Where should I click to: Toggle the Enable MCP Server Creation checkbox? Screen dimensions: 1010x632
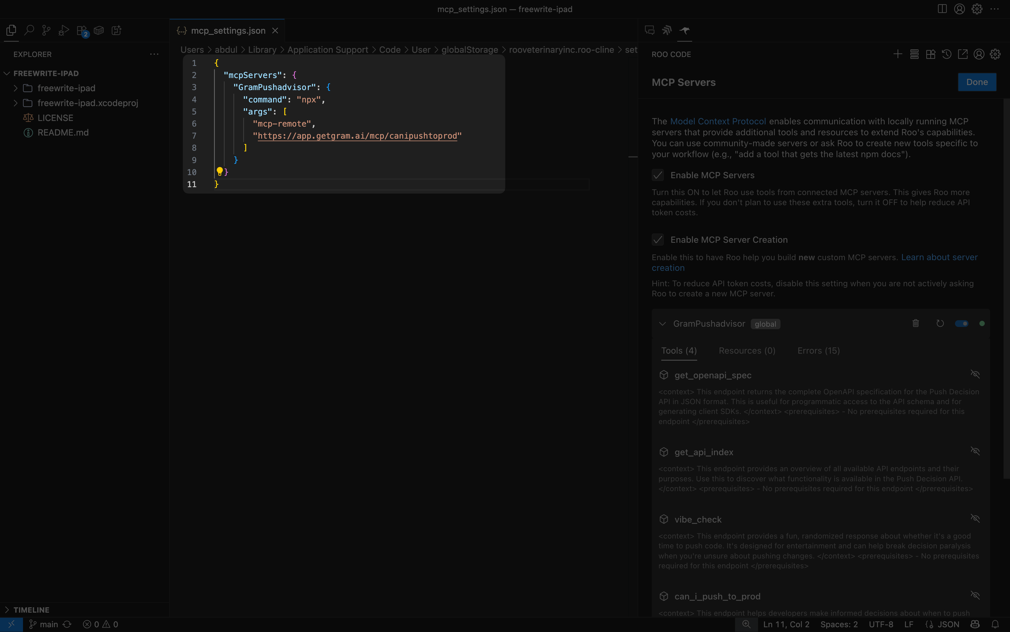tap(658, 239)
